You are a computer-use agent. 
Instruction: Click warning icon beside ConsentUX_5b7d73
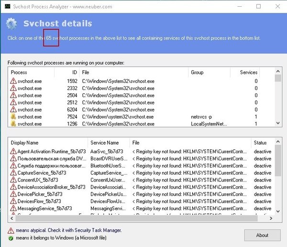13,180
